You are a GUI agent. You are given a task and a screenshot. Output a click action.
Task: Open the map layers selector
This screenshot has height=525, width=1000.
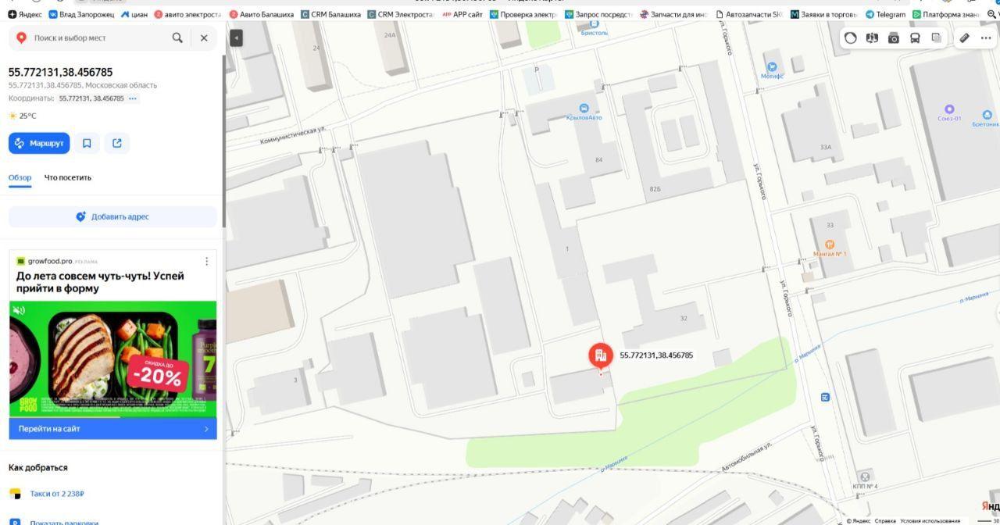coord(936,37)
